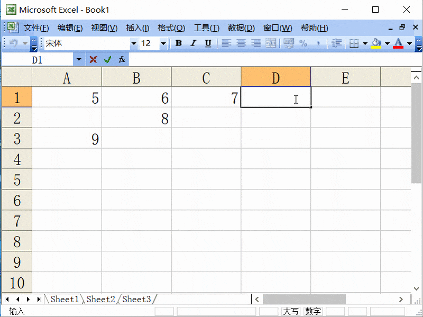Confirm entry with the green checkmark
This screenshot has height=317, width=423.
(107, 59)
